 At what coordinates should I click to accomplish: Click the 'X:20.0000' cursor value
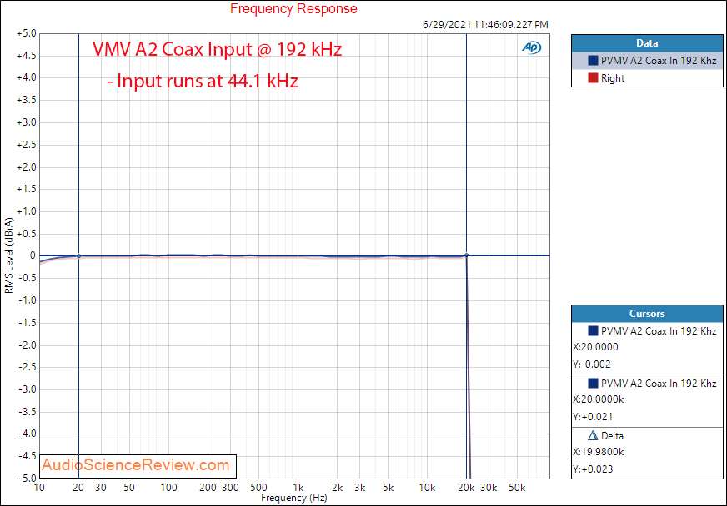pos(596,347)
